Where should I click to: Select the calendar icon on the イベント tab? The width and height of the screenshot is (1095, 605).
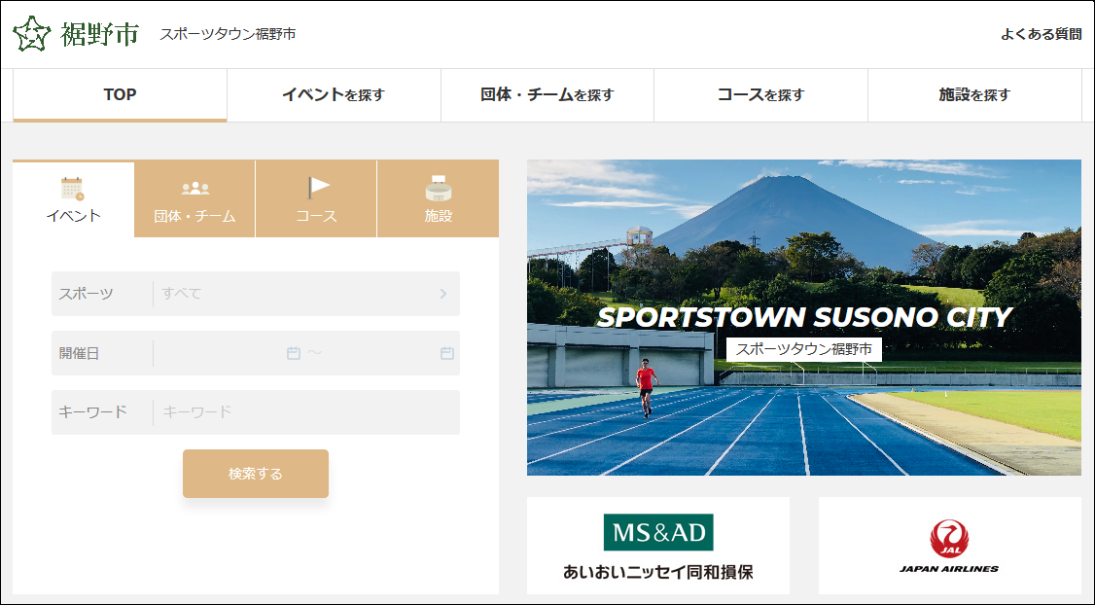(x=72, y=188)
